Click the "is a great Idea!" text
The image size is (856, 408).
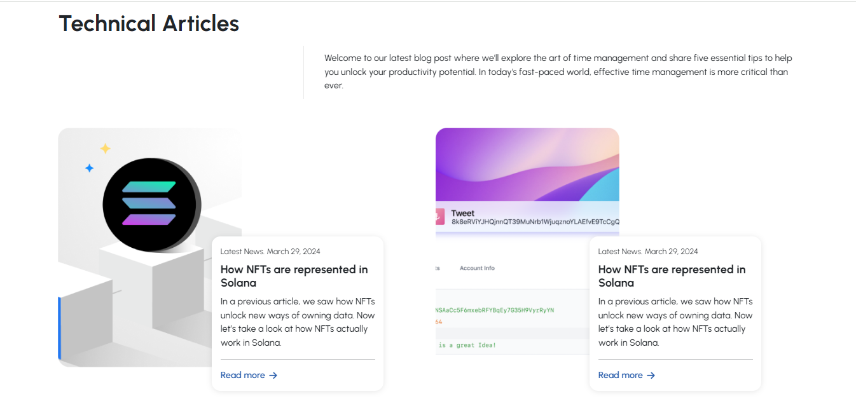click(467, 345)
